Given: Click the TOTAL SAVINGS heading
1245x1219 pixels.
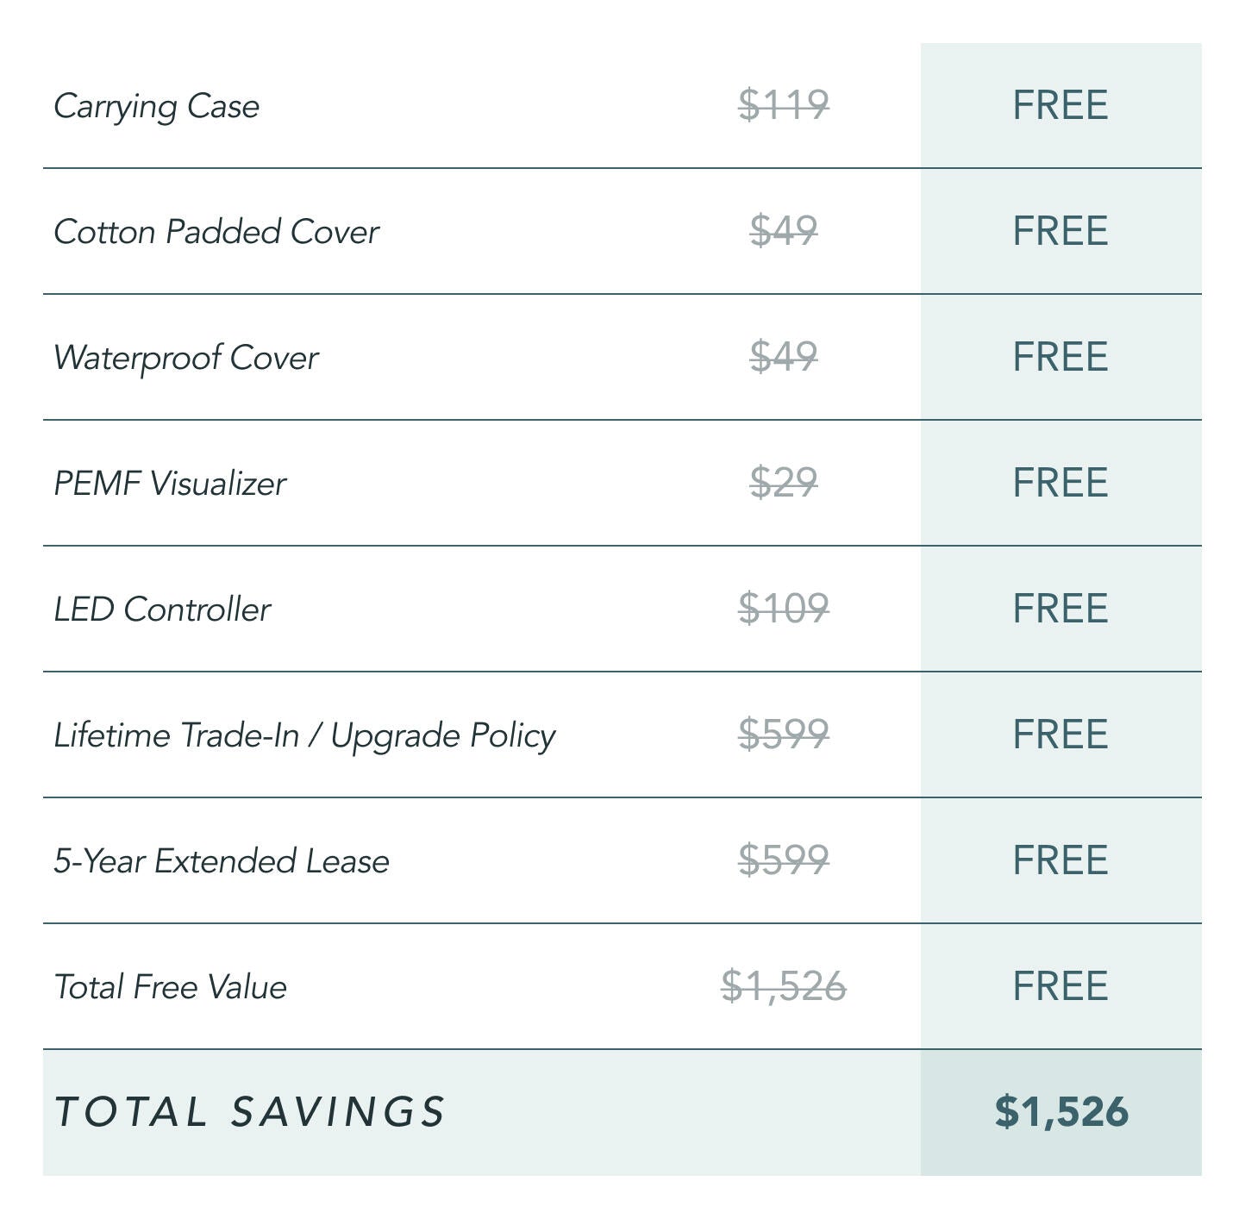Looking at the screenshot, I should click(250, 1112).
